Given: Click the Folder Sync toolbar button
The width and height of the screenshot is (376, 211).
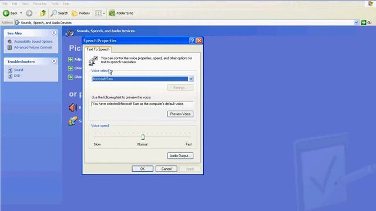Looking at the screenshot, I should 121,13.
